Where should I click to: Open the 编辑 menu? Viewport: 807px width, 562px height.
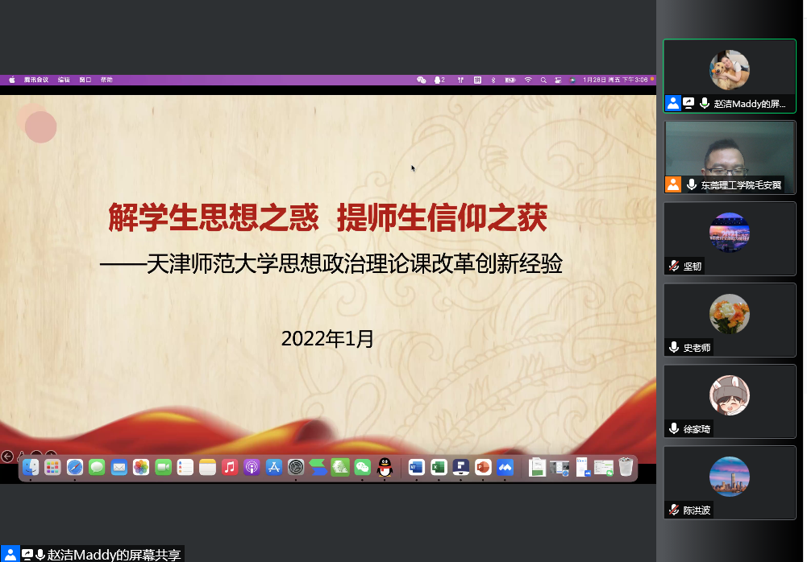64,80
